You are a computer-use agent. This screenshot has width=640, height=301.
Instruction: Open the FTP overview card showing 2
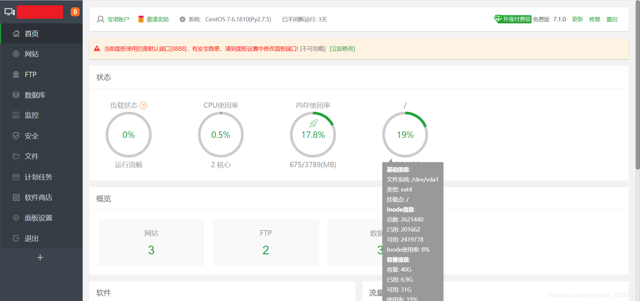(x=266, y=242)
